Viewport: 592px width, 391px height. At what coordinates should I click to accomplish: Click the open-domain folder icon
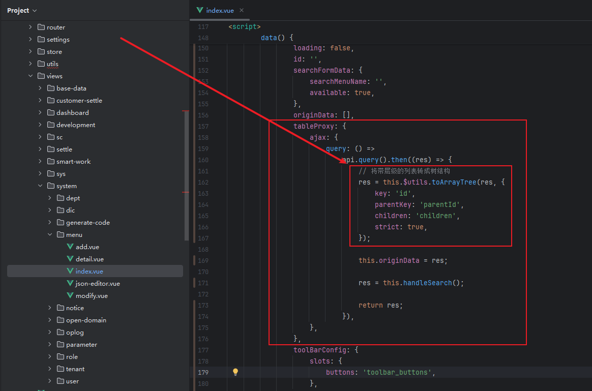61,320
